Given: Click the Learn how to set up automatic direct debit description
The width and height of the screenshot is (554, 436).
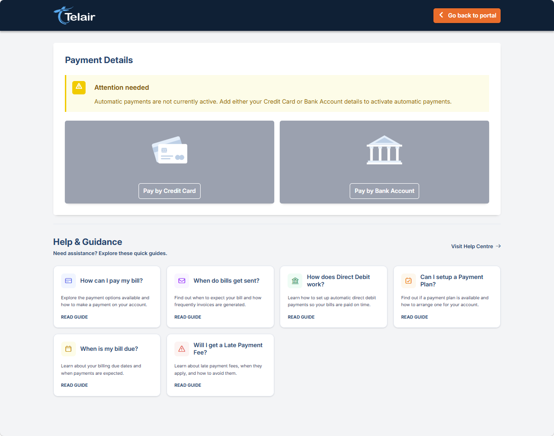Looking at the screenshot, I should coord(332,302).
